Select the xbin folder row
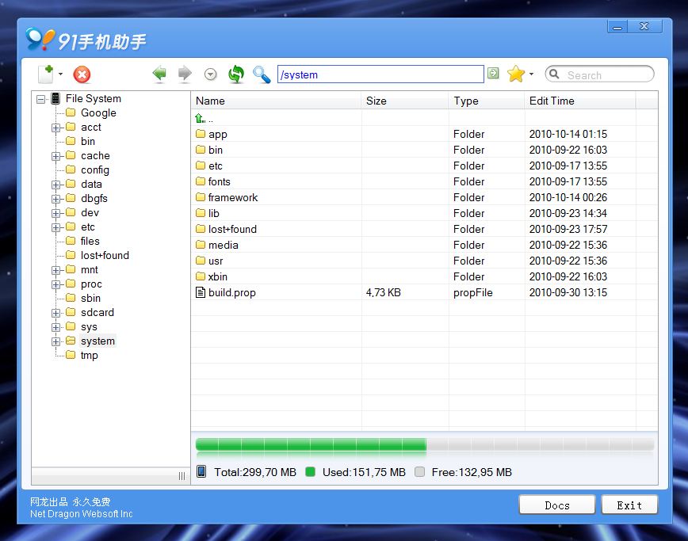This screenshot has width=688, height=541. point(424,276)
